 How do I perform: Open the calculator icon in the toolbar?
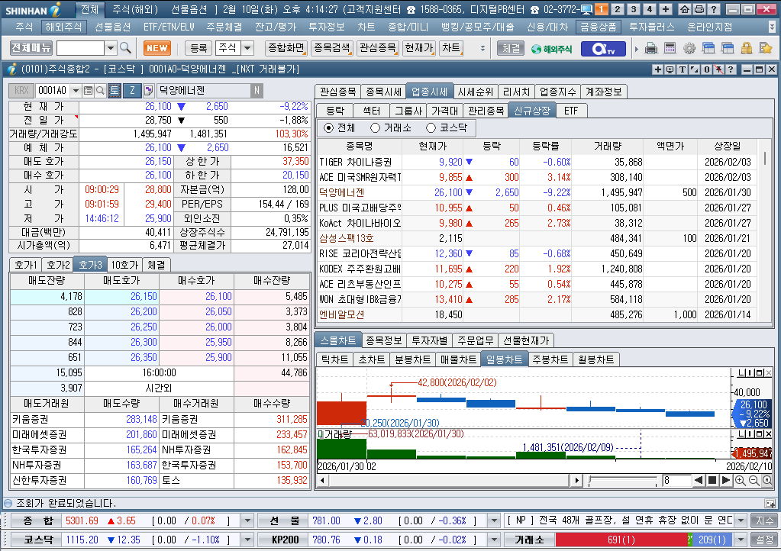click(x=670, y=48)
